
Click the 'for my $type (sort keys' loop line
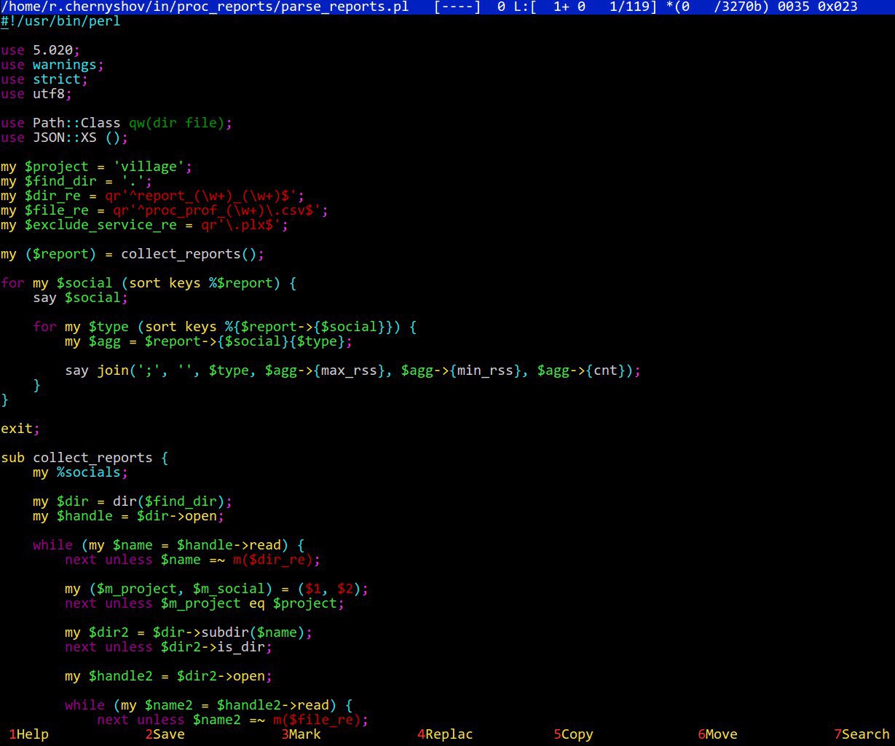coord(225,327)
